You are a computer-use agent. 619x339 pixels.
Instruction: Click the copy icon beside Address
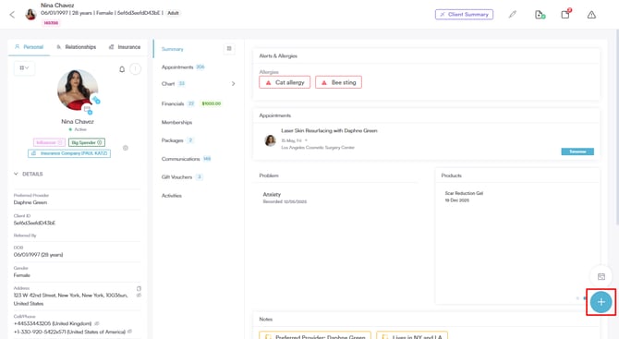click(x=139, y=288)
